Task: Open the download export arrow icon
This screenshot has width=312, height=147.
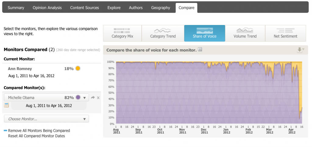Action: click(300, 50)
